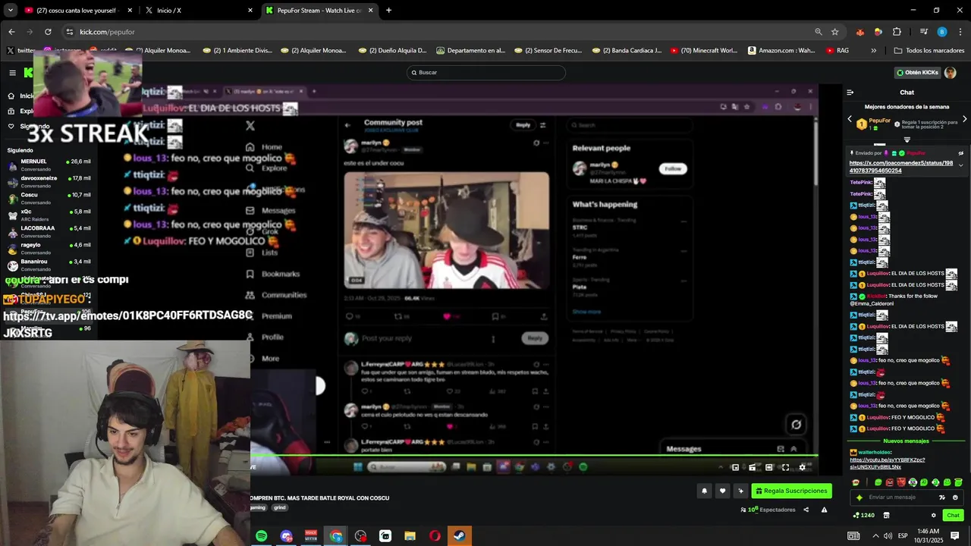Screen dimensions: 971x546
Task: Click the Obtén KICKs button
Action: click(x=917, y=73)
